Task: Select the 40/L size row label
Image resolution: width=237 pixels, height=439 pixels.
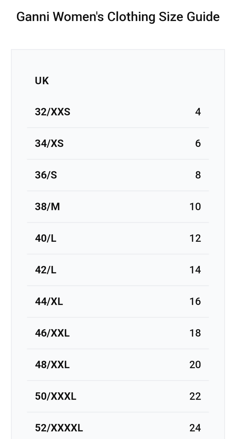Action: [x=46, y=238]
